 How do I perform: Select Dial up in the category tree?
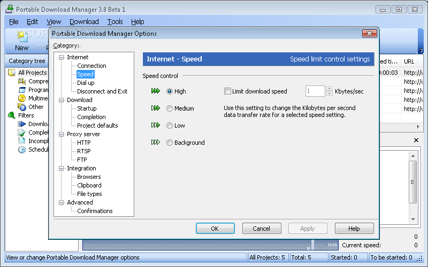[86, 83]
